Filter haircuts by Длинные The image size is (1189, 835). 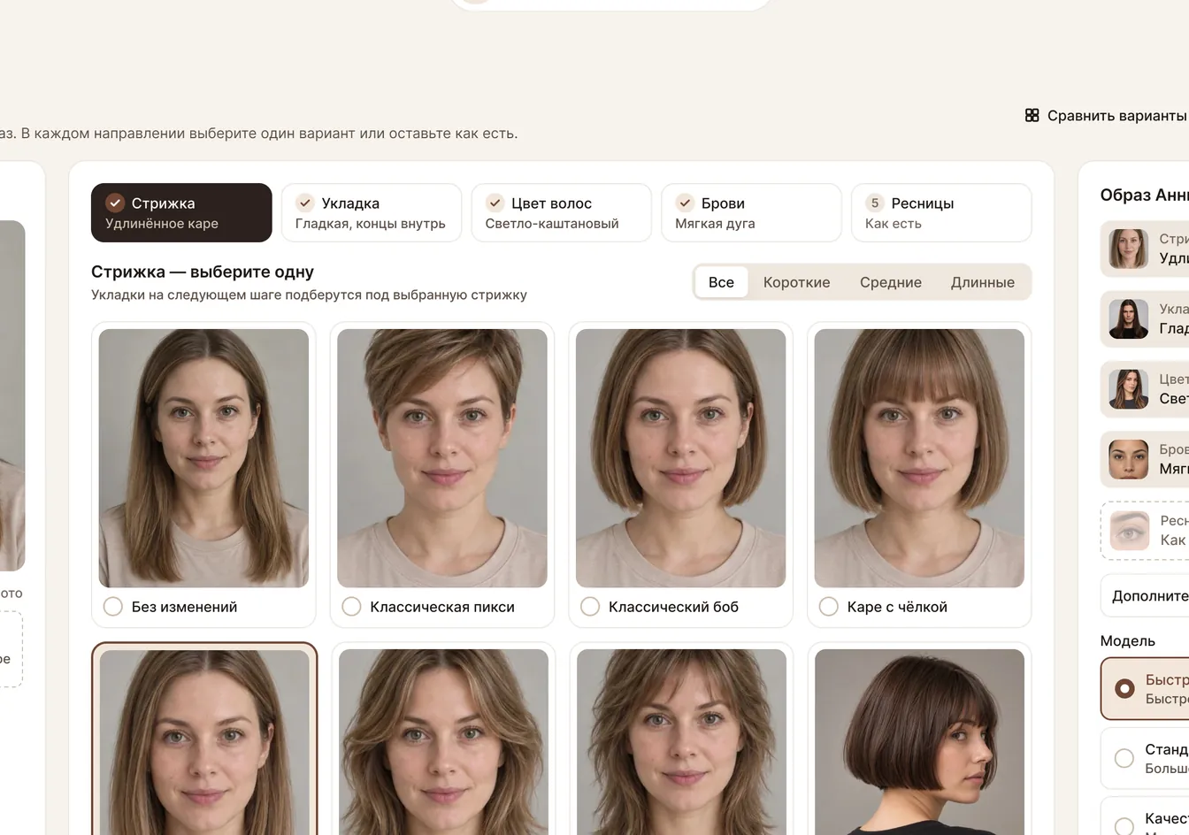[x=982, y=282]
